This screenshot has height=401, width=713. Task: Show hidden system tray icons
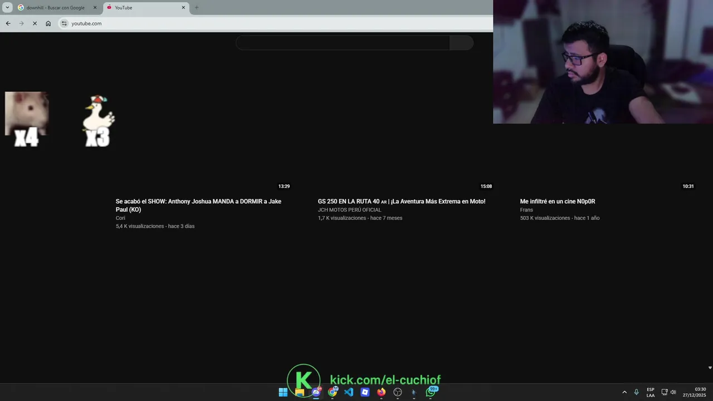[x=624, y=392]
